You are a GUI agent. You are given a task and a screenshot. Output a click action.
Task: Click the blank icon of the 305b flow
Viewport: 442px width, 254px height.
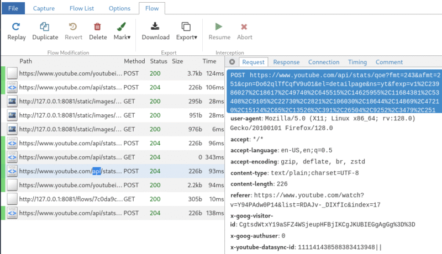point(12,199)
